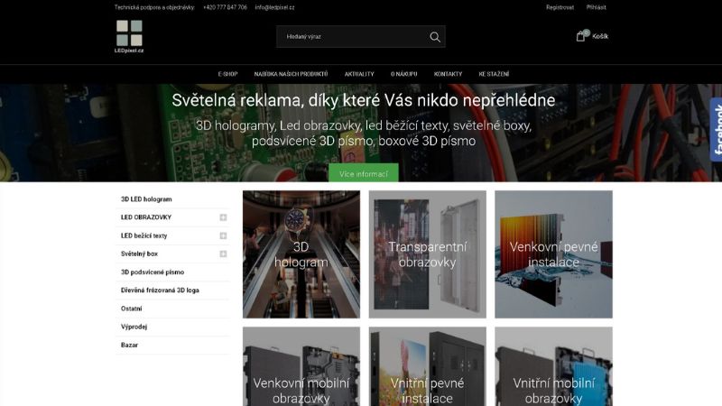The image size is (722, 406).
Task: Open the facebook side tab
Action: [x=717, y=129]
